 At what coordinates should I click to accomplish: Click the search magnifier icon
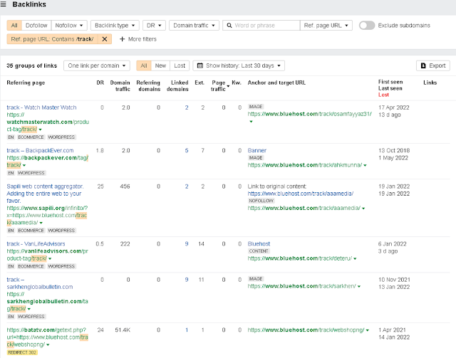pos(229,25)
